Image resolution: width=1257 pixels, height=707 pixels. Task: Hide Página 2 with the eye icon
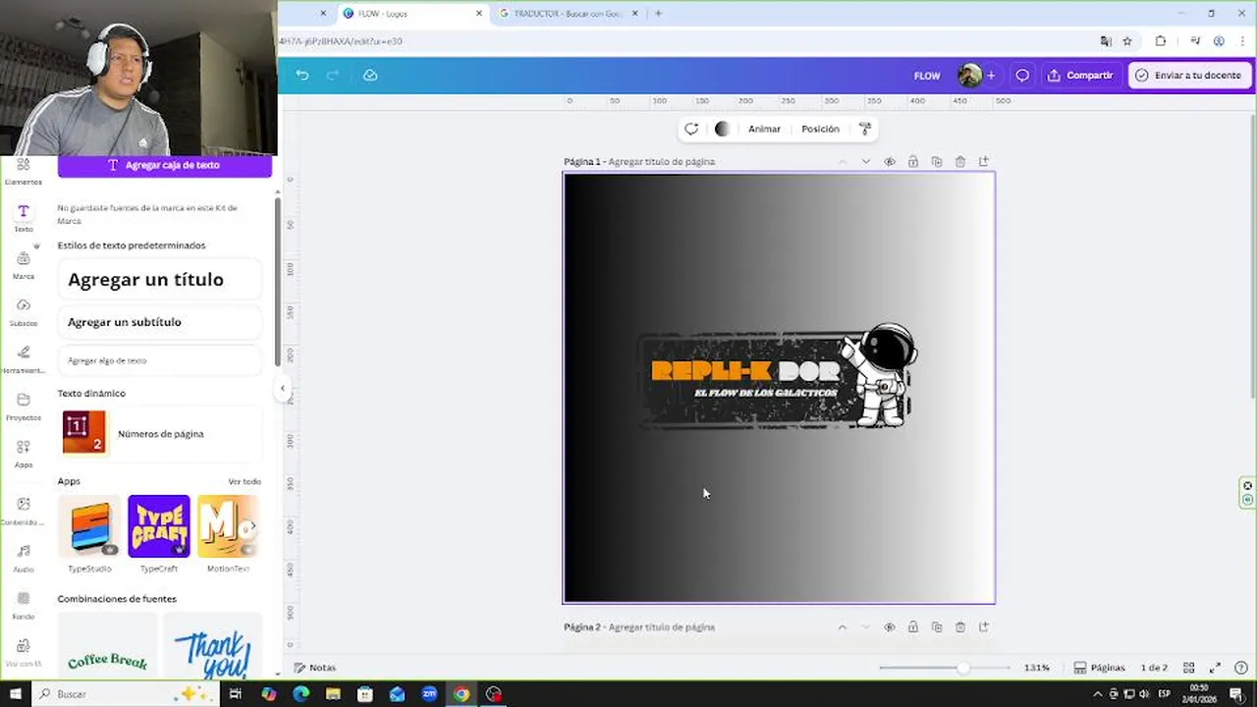(x=890, y=627)
